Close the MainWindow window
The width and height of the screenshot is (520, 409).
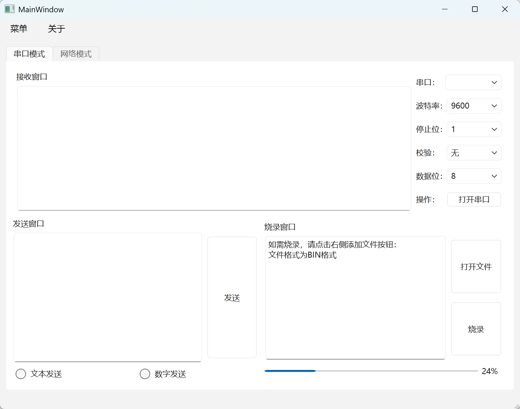[x=505, y=9]
